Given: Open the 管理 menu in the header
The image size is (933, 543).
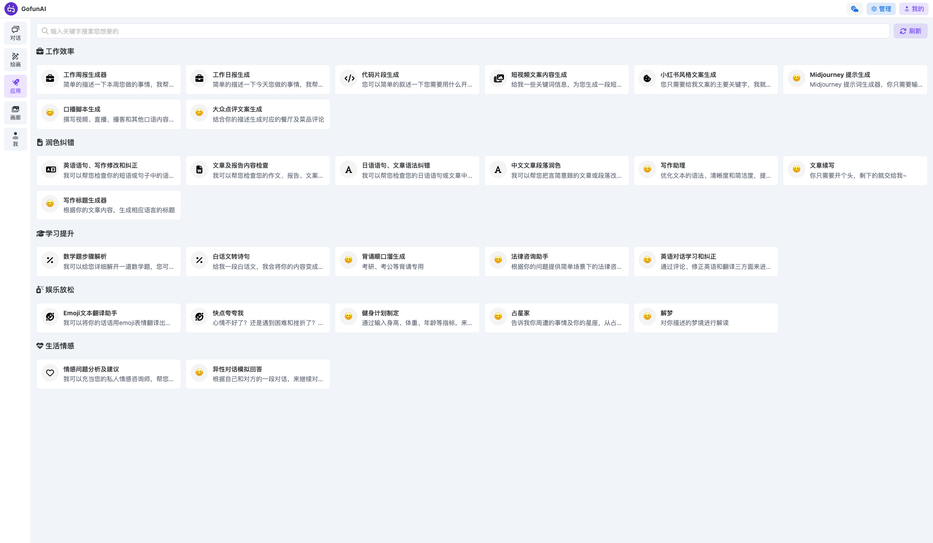Looking at the screenshot, I should [x=881, y=9].
